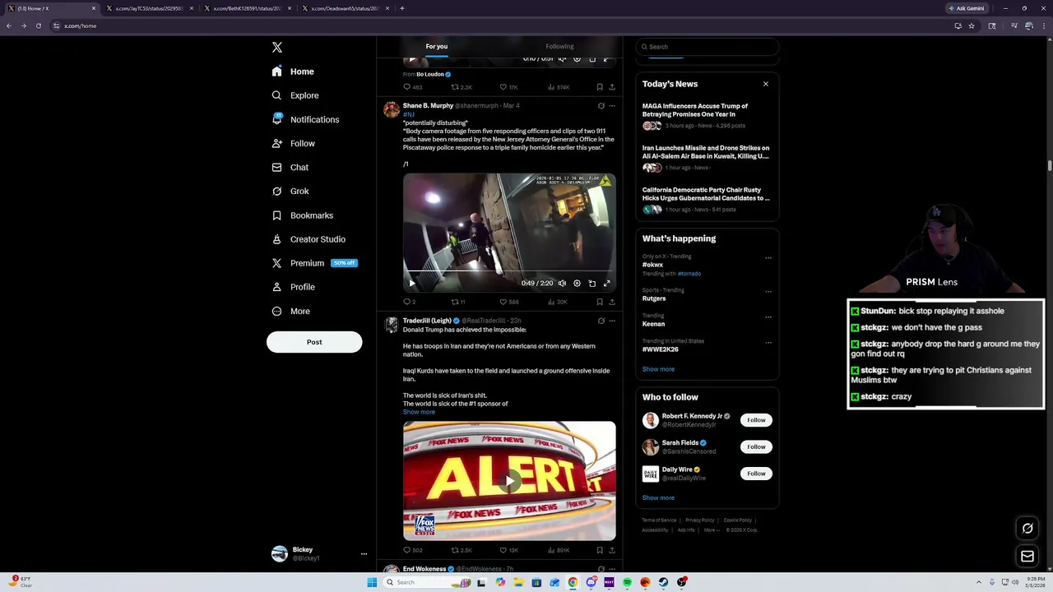This screenshot has height=592, width=1053.
Task: Open Spotify from the taskbar
Action: tap(627, 582)
